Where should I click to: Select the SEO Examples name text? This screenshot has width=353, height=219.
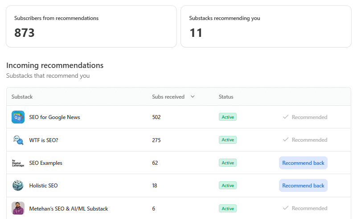[45, 163]
